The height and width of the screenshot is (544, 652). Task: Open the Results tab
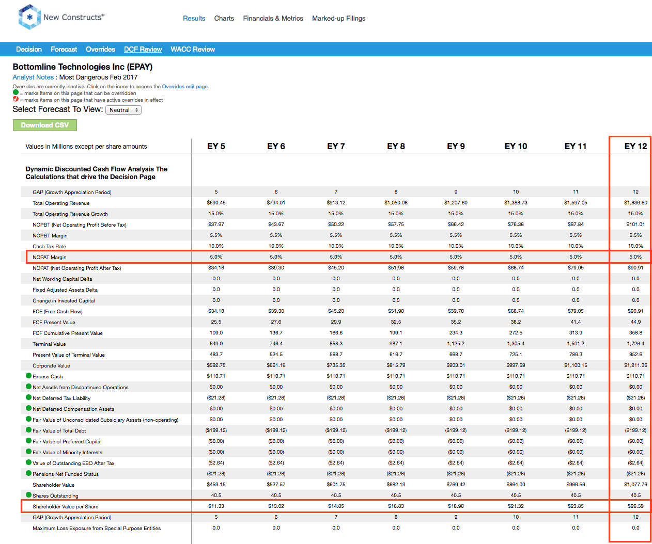[x=194, y=18]
